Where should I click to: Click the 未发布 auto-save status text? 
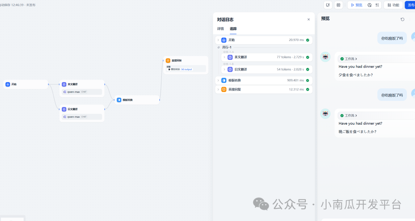click(x=31, y=5)
